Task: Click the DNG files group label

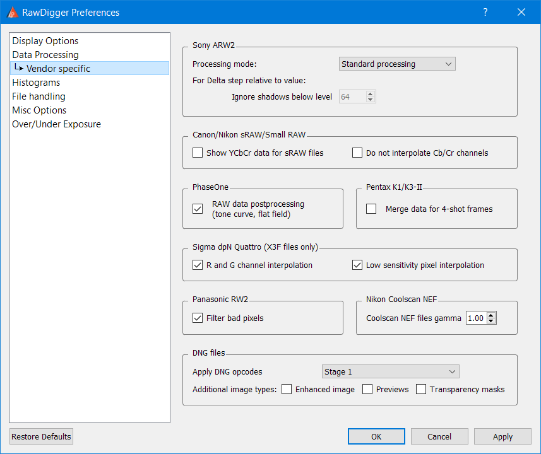Action: pyautogui.click(x=209, y=352)
